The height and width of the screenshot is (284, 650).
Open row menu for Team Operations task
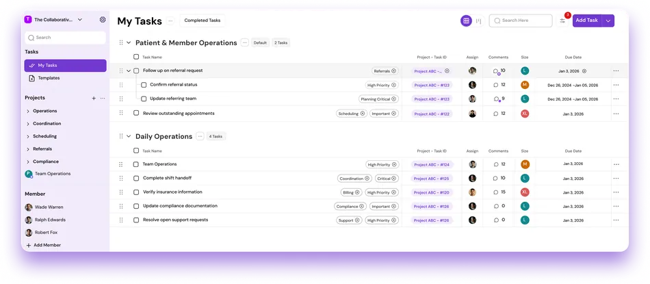coord(616,164)
